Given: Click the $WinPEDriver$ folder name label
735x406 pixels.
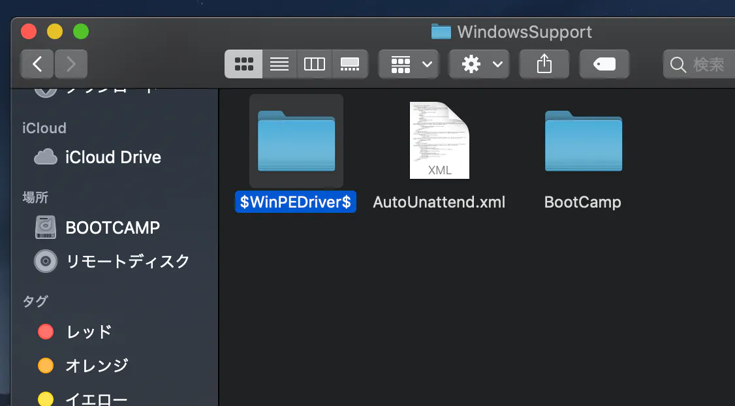Looking at the screenshot, I should (x=295, y=202).
